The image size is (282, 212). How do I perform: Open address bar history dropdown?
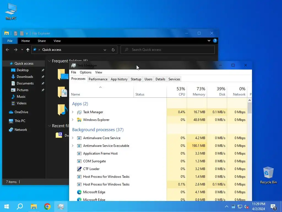(x=105, y=50)
